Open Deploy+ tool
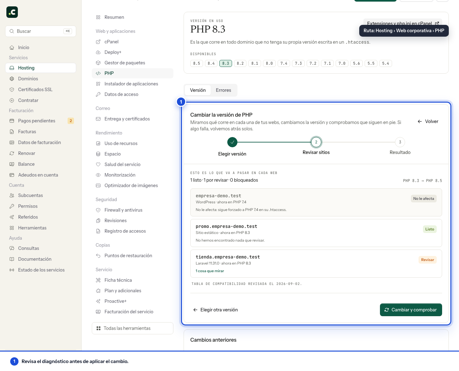Viewport: 459px width, 371px height. click(133, 52)
